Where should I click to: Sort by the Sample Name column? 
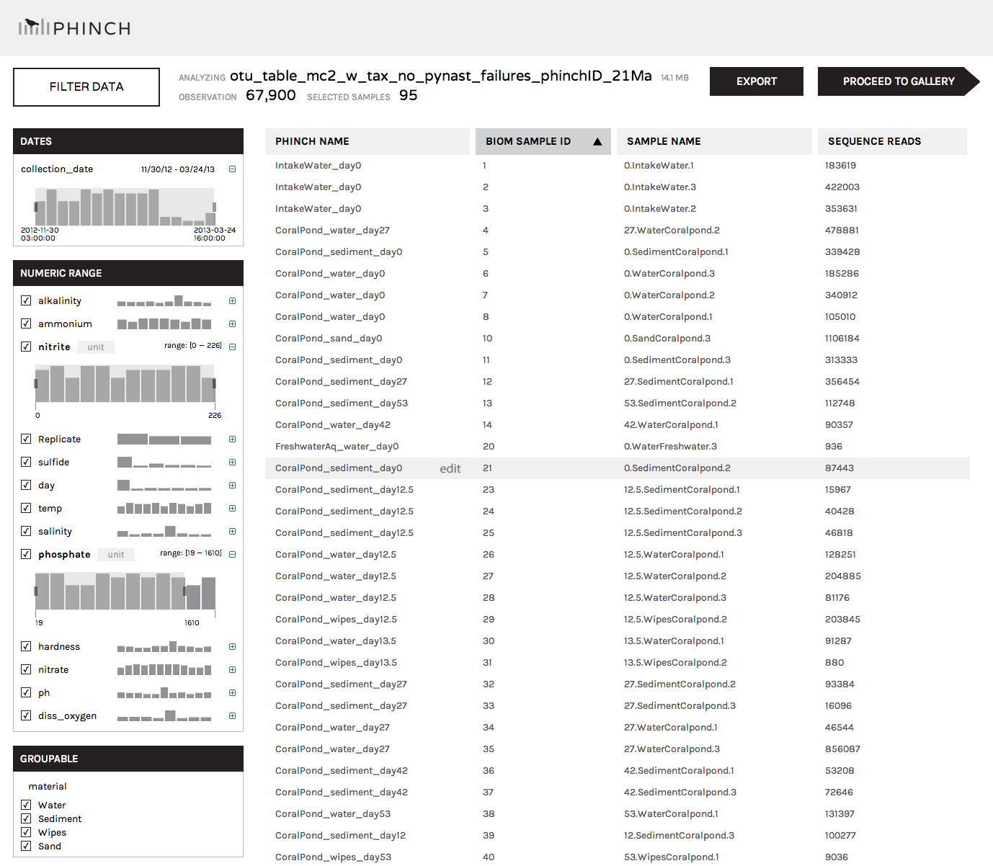(714, 141)
